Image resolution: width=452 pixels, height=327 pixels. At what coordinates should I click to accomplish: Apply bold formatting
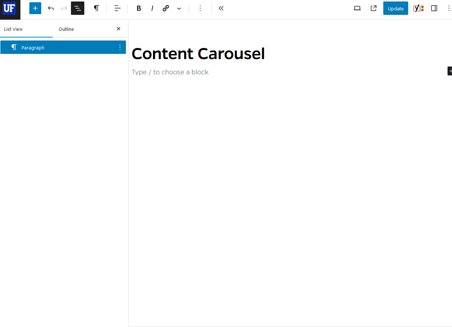pos(139,8)
